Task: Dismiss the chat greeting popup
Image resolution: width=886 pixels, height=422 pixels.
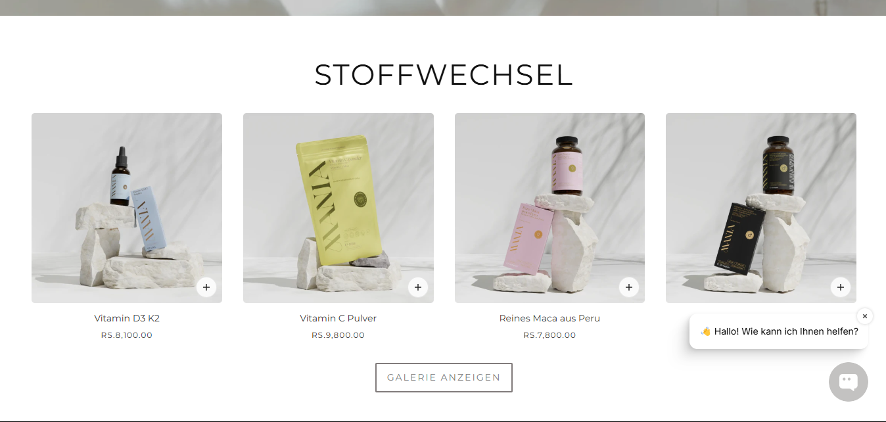Action: [x=865, y=316]
